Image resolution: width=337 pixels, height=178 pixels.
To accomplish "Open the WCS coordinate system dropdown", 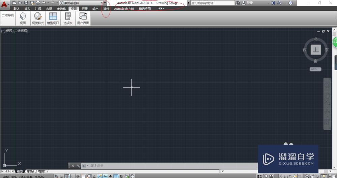I will click(x=315, y=69).
